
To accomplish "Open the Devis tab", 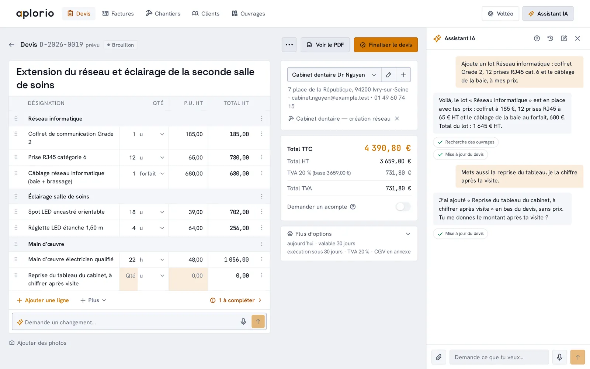I will 79,14.
